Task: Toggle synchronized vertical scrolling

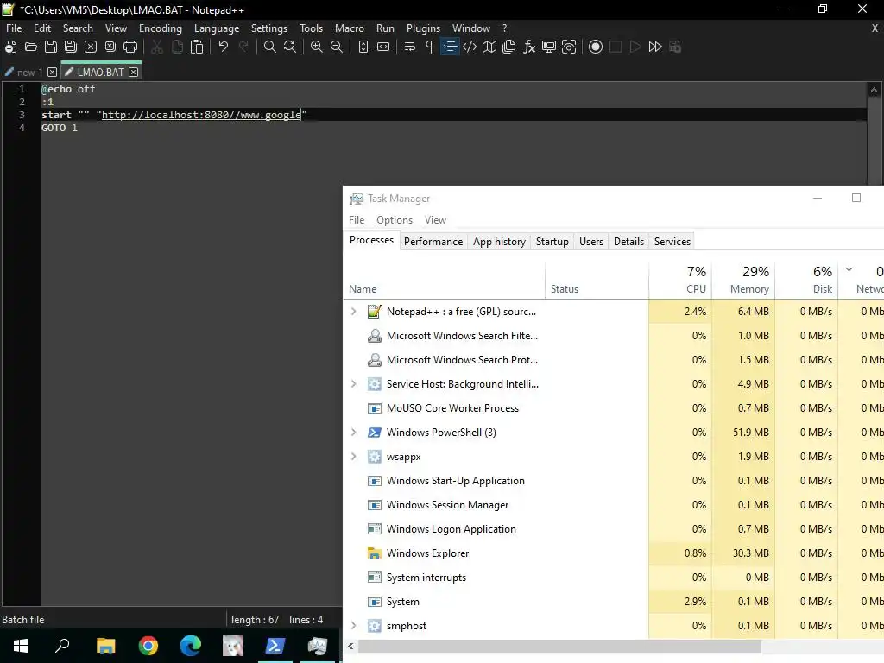Action: [363, 47]
